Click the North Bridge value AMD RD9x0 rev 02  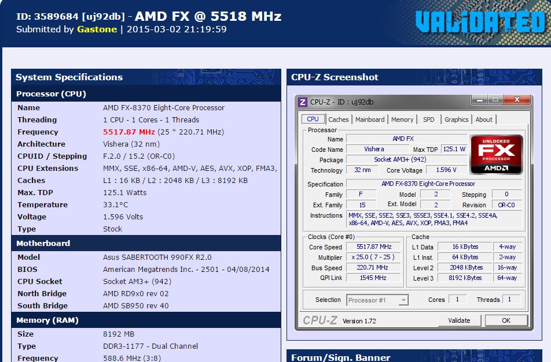pos(135,294)
